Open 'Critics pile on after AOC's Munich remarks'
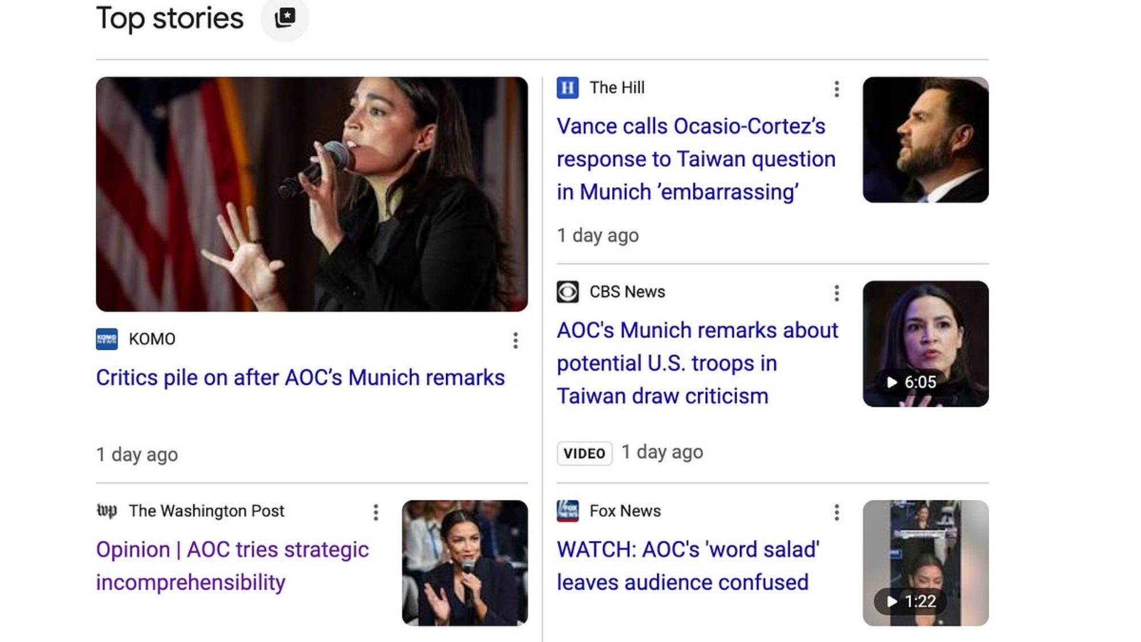This screenshot has height=642, width=1141. tap(300, 378)
